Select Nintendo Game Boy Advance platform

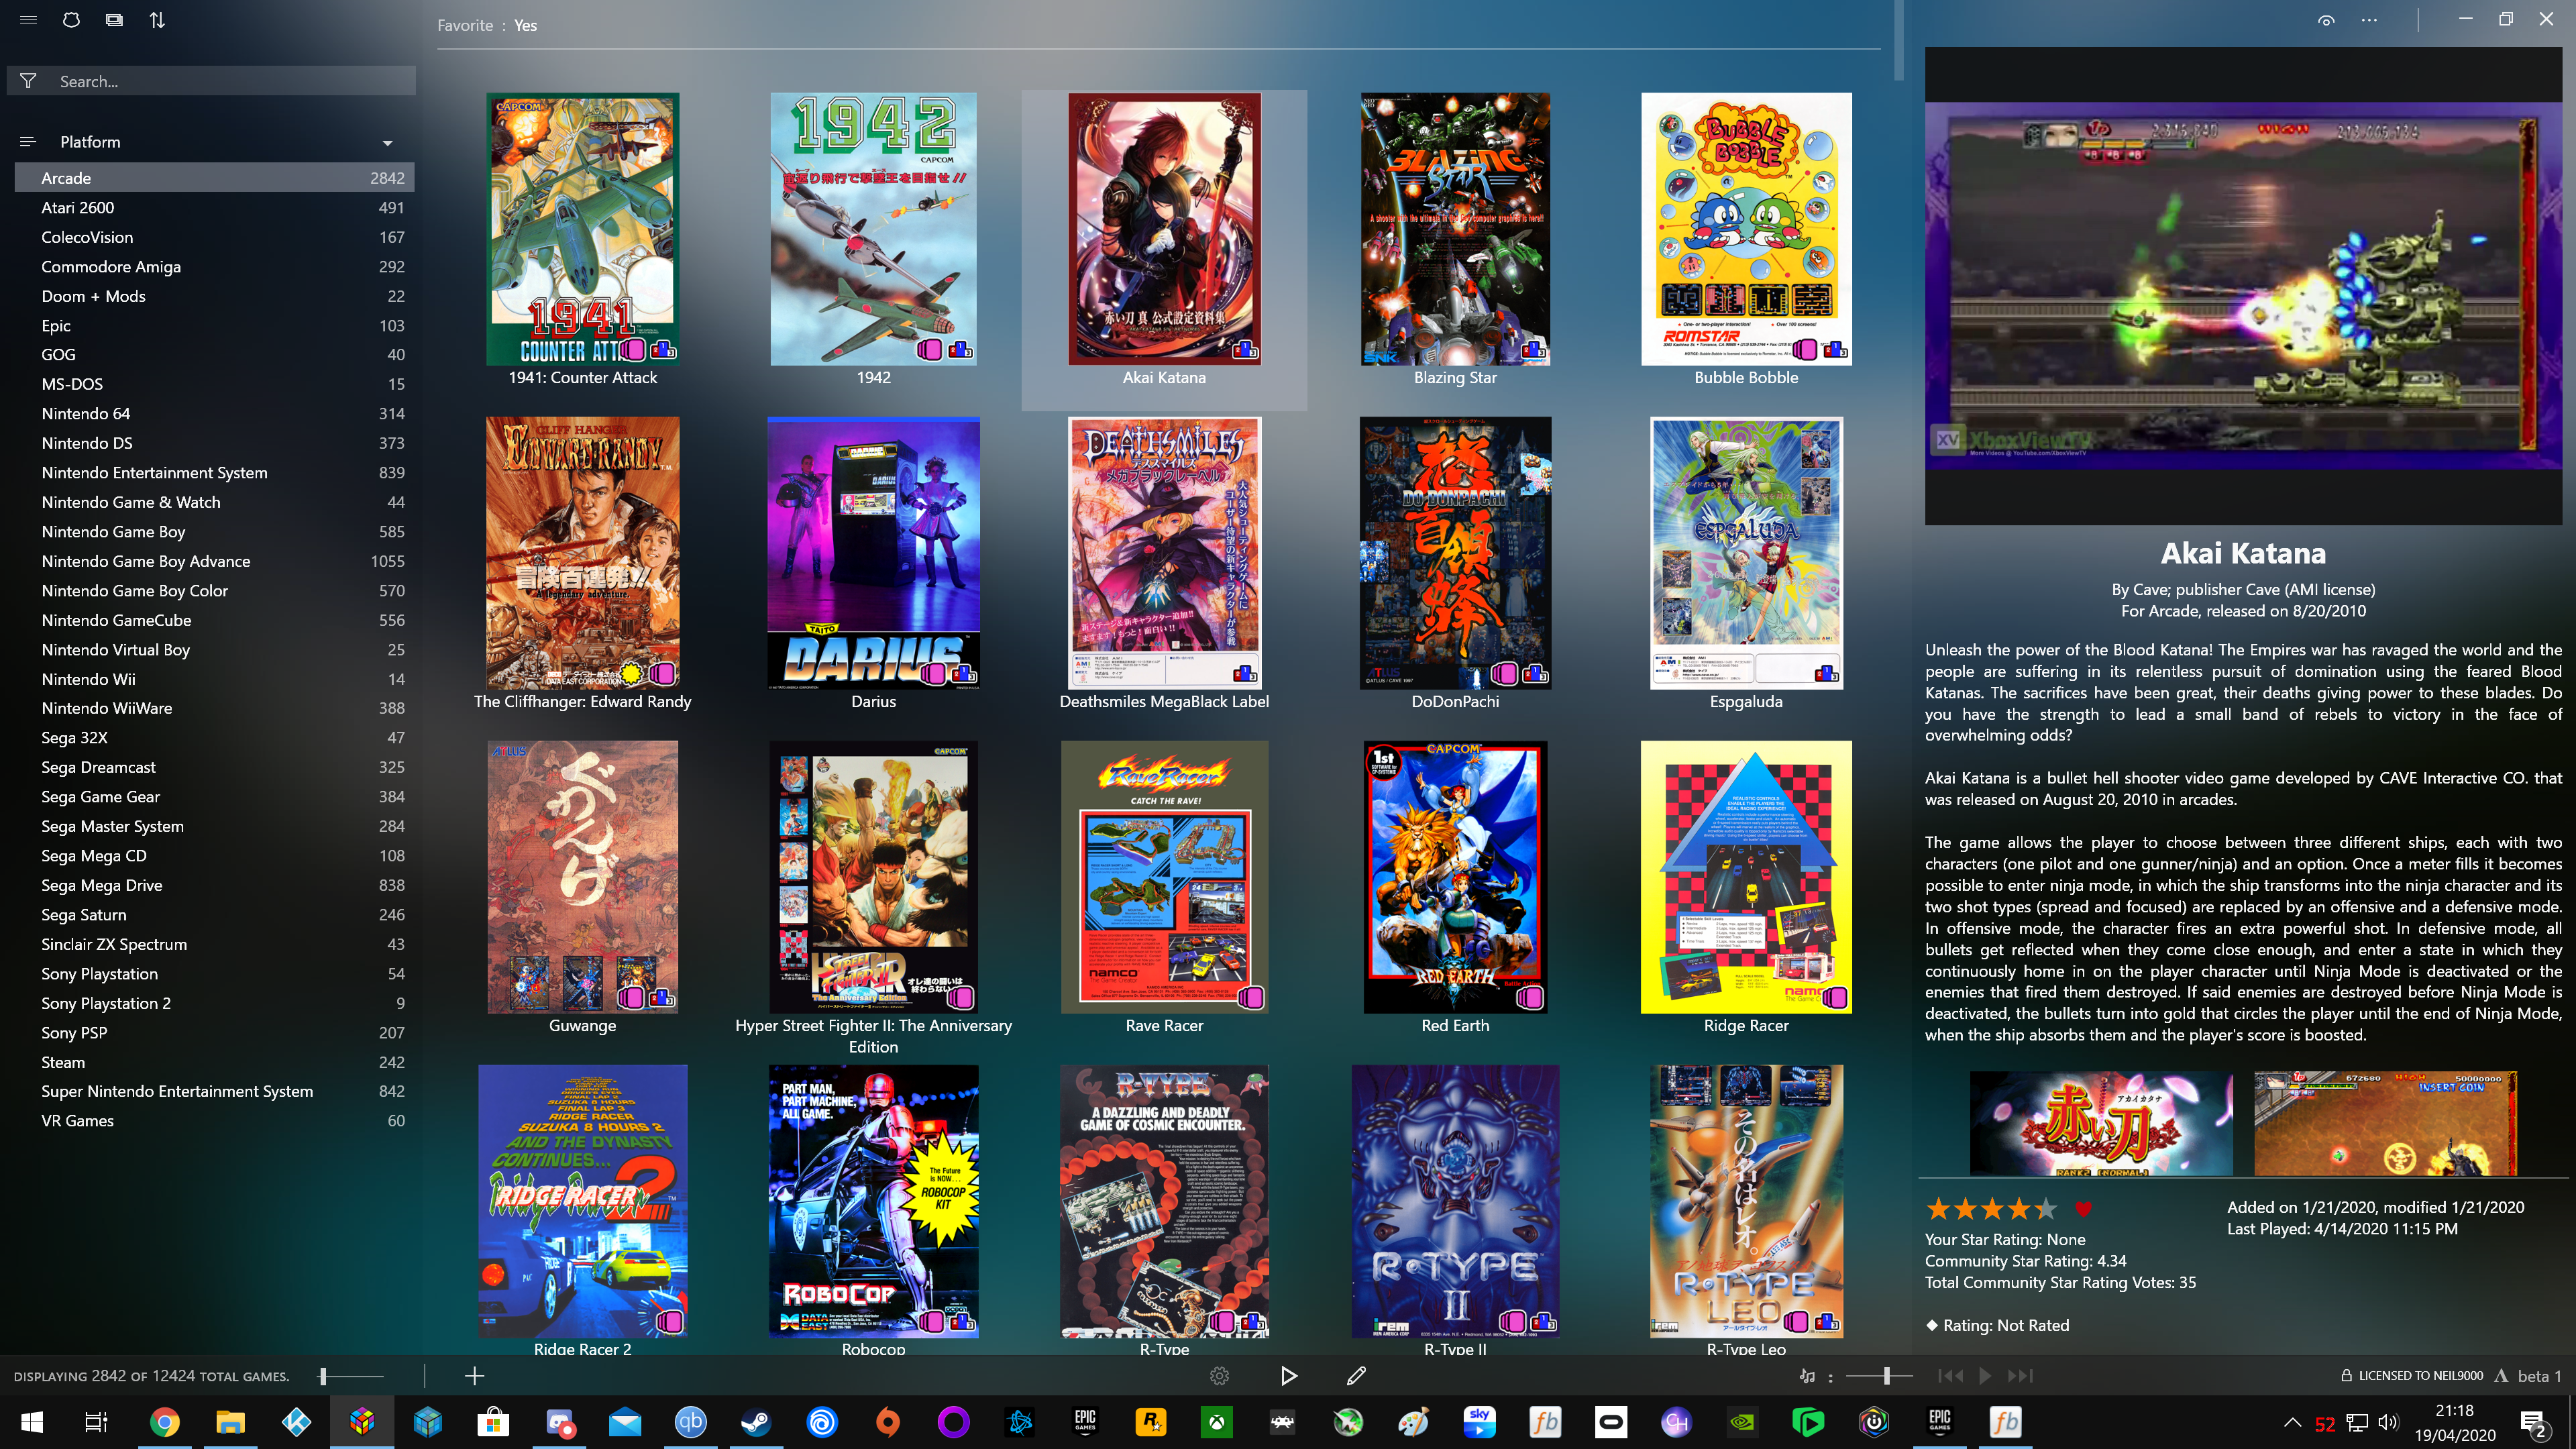(x=214, y=561)
